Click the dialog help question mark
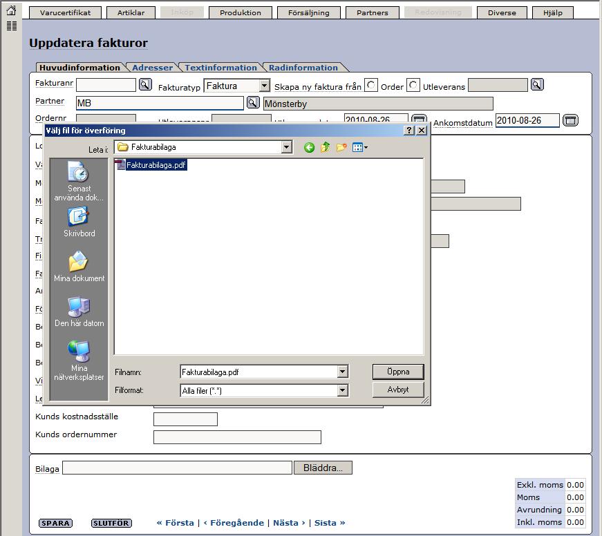The height and width of the screenshot is (536, 602). click(409, 131)
